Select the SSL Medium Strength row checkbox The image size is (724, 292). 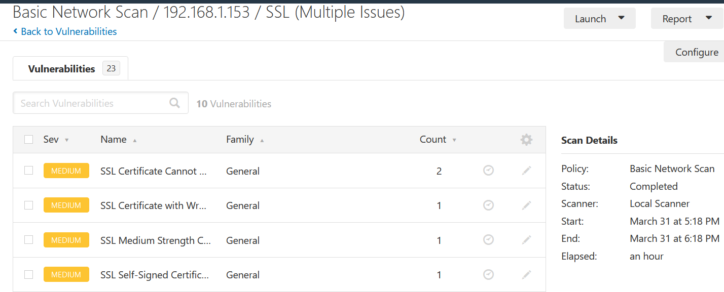pyautogui.click(x=29, y=240)
